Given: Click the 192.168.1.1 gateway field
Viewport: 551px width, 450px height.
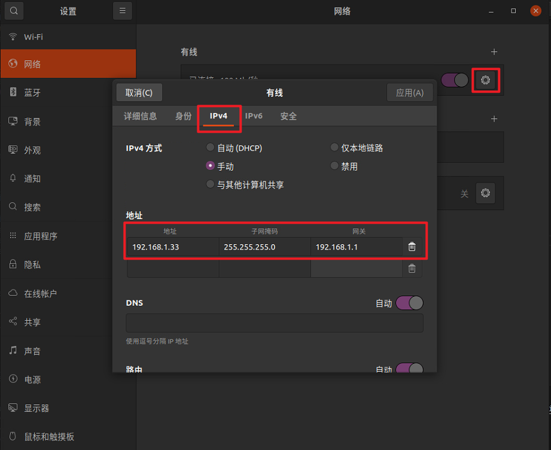Looking at the screenshot, I should (x=357, y=247).
